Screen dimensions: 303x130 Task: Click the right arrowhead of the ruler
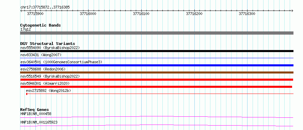tap(292, 11)
